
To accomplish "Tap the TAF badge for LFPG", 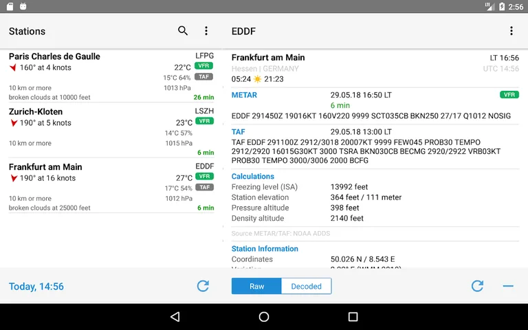I will point(203,77).
